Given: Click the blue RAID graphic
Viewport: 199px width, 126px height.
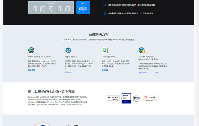Looking at the screenshot, I should coord(83,7).
